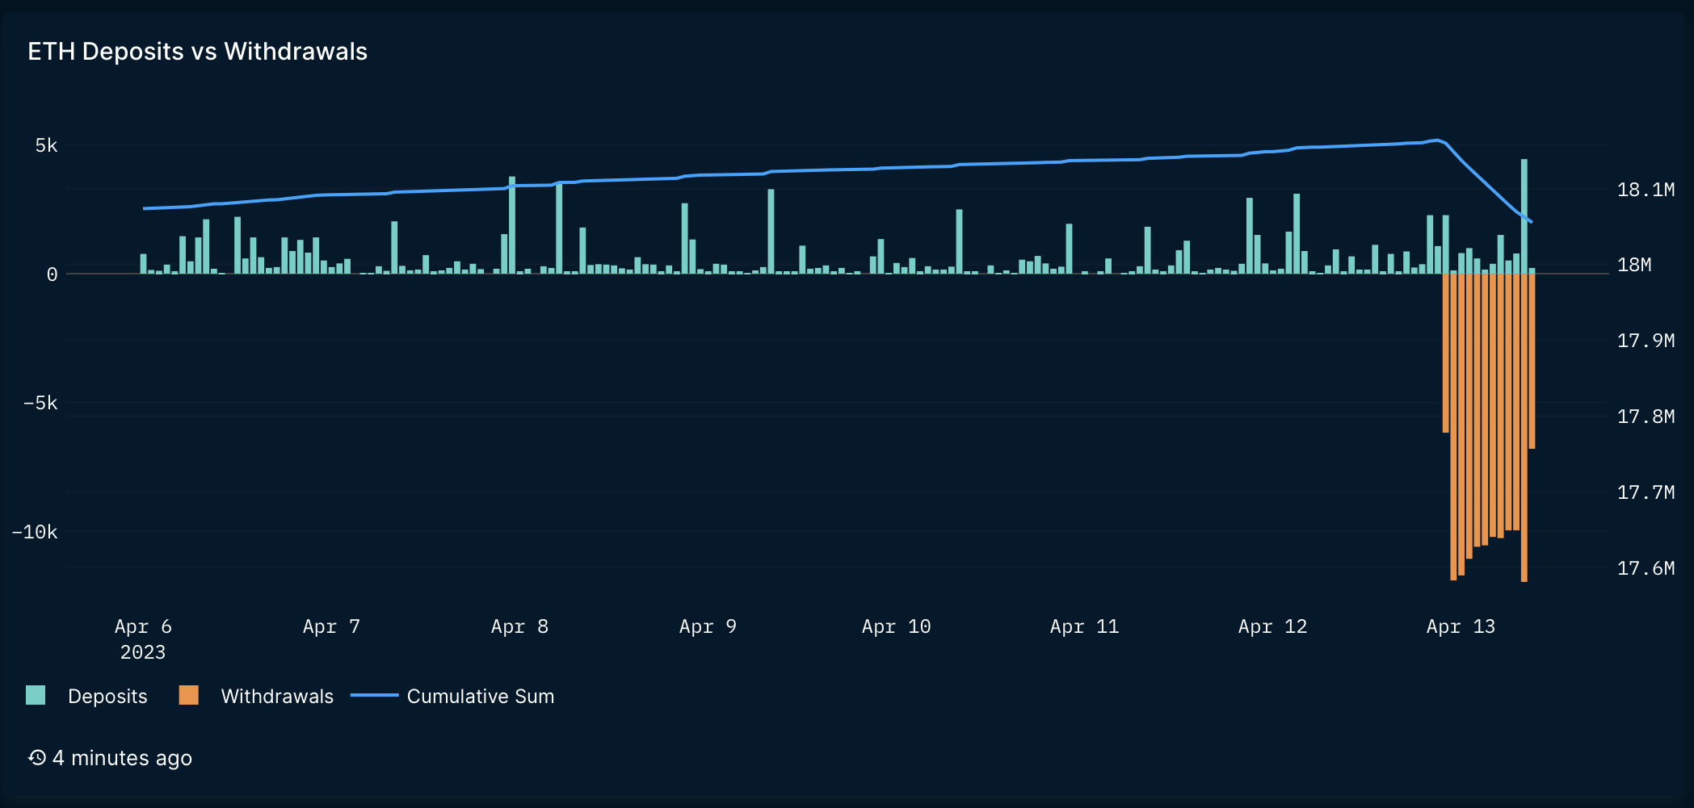Toggle the Deposits series legend label
Image resolution: width=1694 pixels, height=808 pixels.
107,696
